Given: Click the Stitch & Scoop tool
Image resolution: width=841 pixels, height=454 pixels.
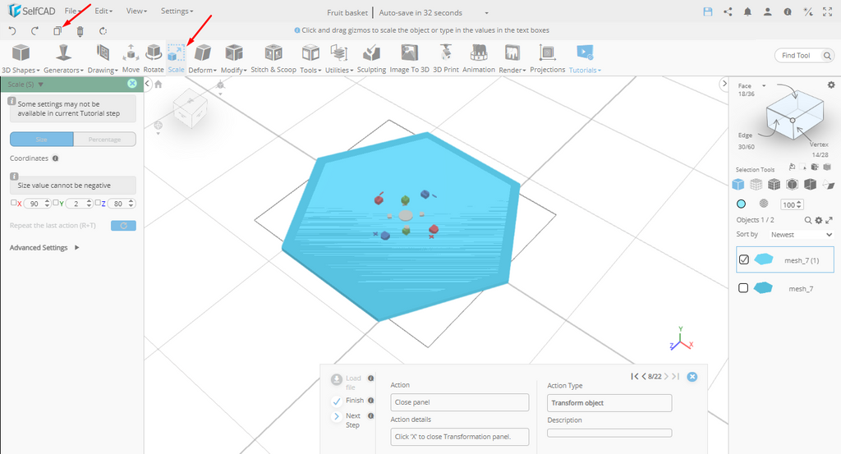Looking at the screenshot, I should [x=273, y=57].
